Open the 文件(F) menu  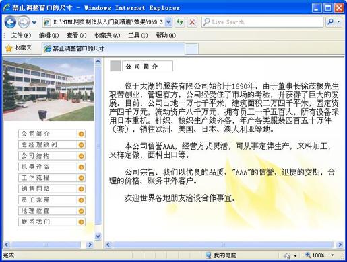pos(21,35)
